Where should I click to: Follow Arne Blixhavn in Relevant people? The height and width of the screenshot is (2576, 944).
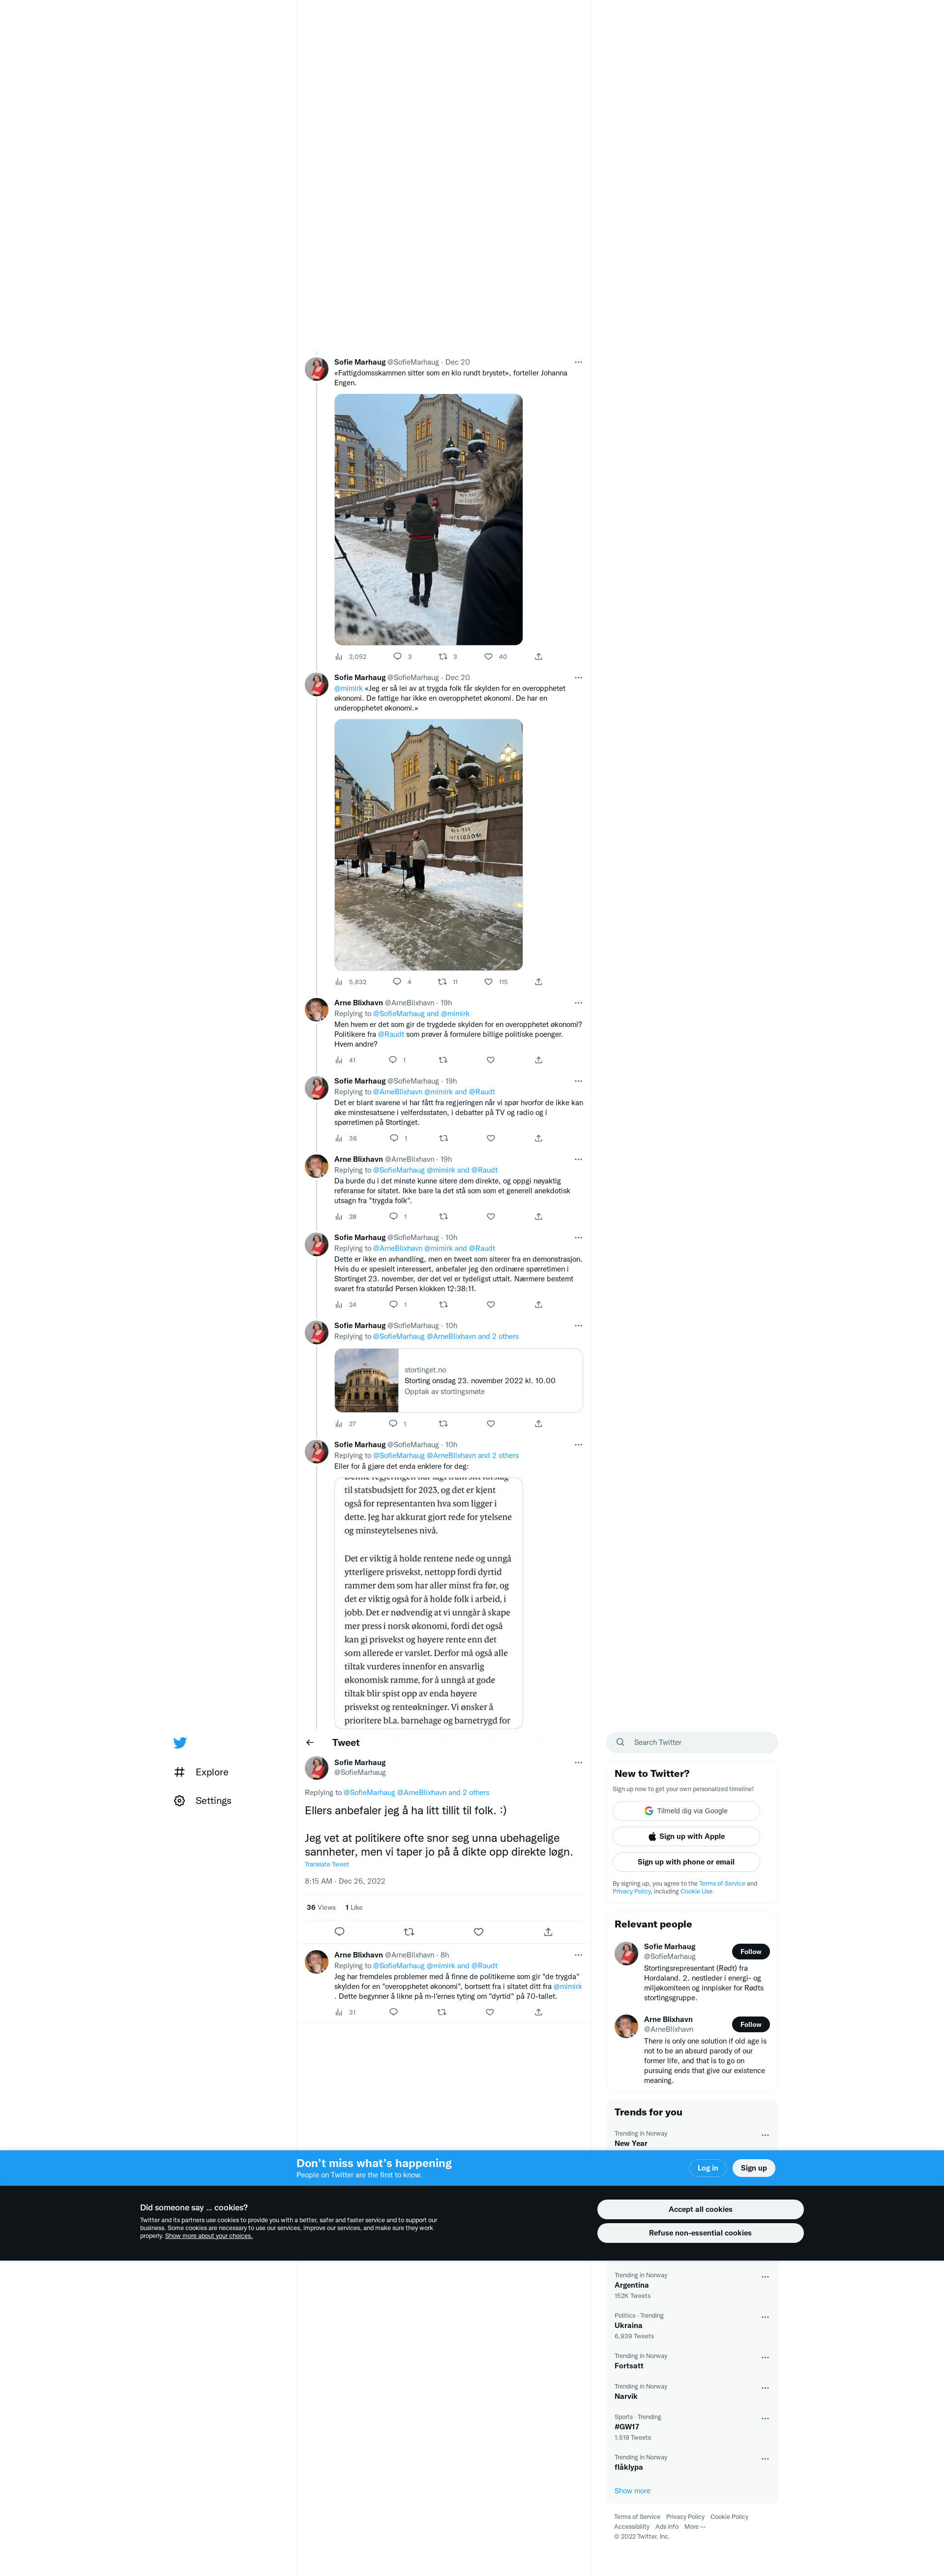click(751, 2024)
